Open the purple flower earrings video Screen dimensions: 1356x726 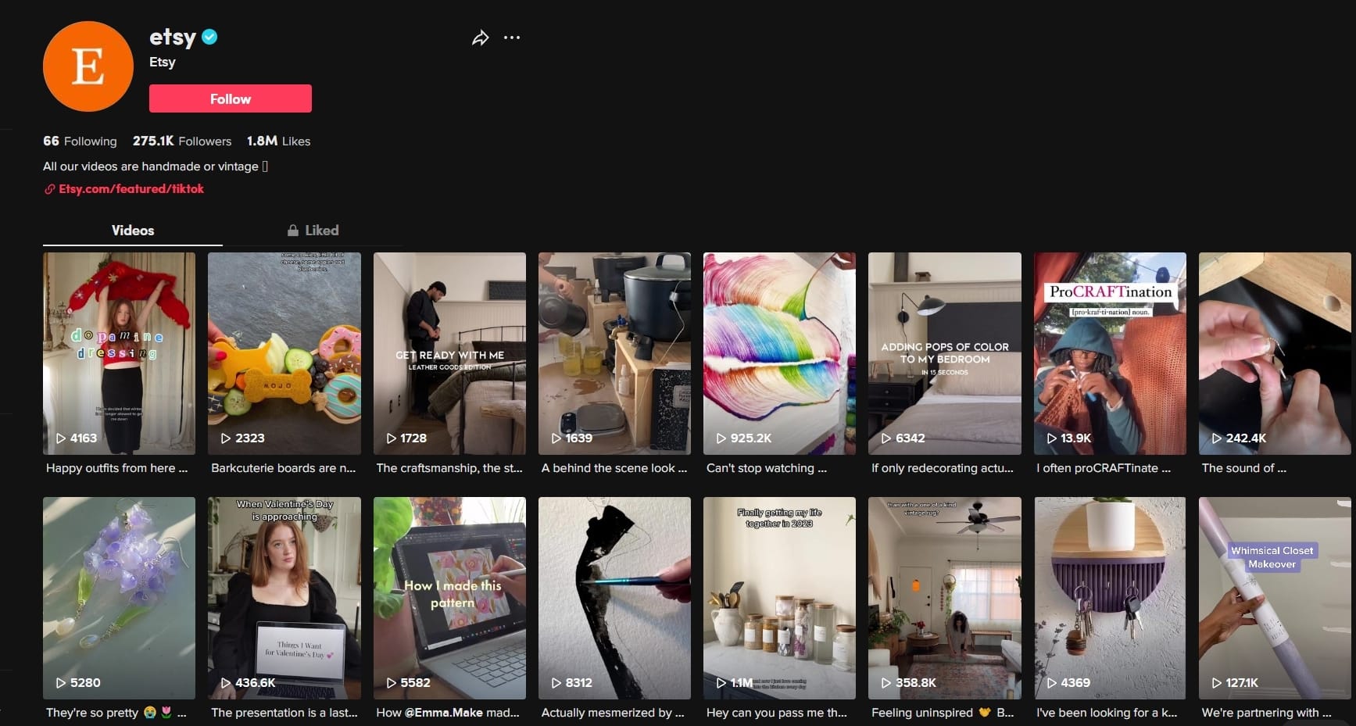click(119, 598)
